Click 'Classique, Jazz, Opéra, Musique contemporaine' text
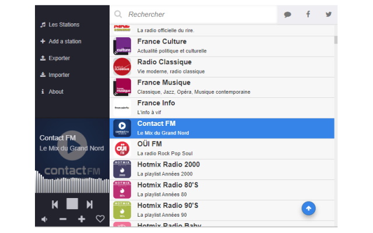 pos(193,92)
